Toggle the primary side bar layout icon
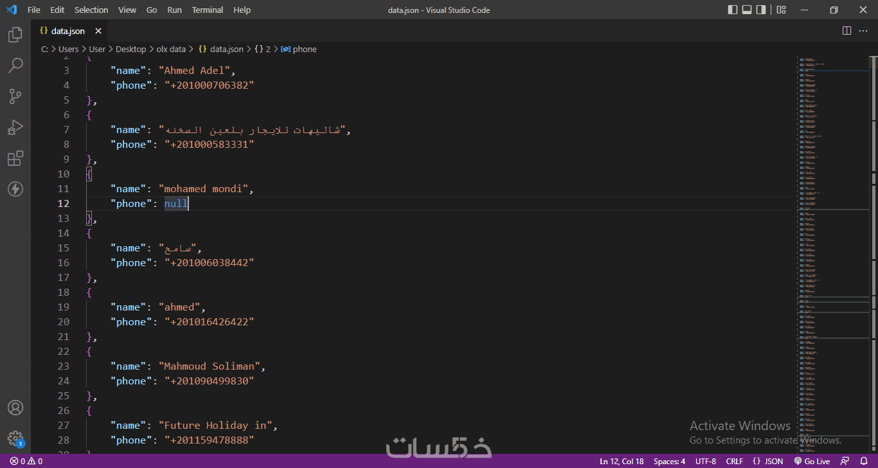 (x=733, y=10)
